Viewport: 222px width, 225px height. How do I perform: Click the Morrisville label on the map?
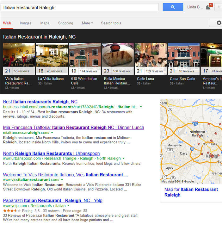coord(175,145)
